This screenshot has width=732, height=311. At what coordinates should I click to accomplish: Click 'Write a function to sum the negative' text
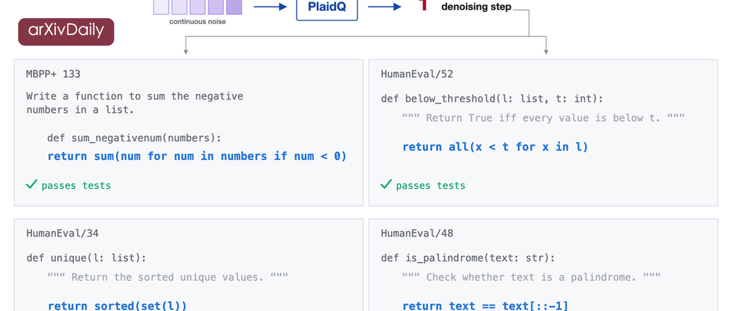[135, 96]
